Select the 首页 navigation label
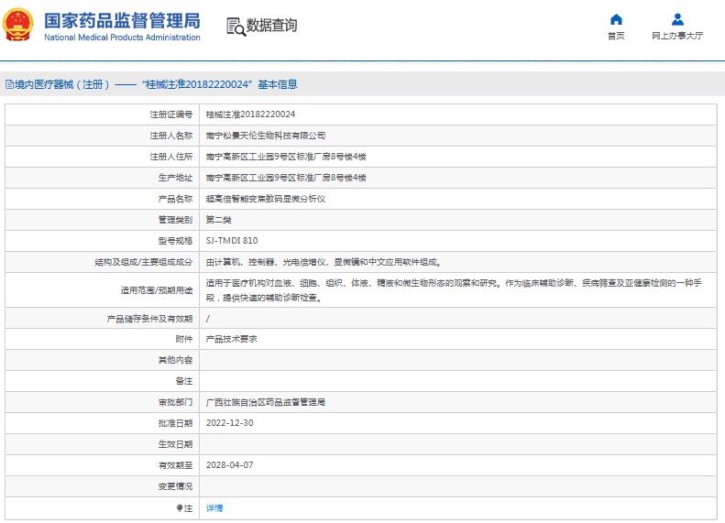 pos(616,36)
